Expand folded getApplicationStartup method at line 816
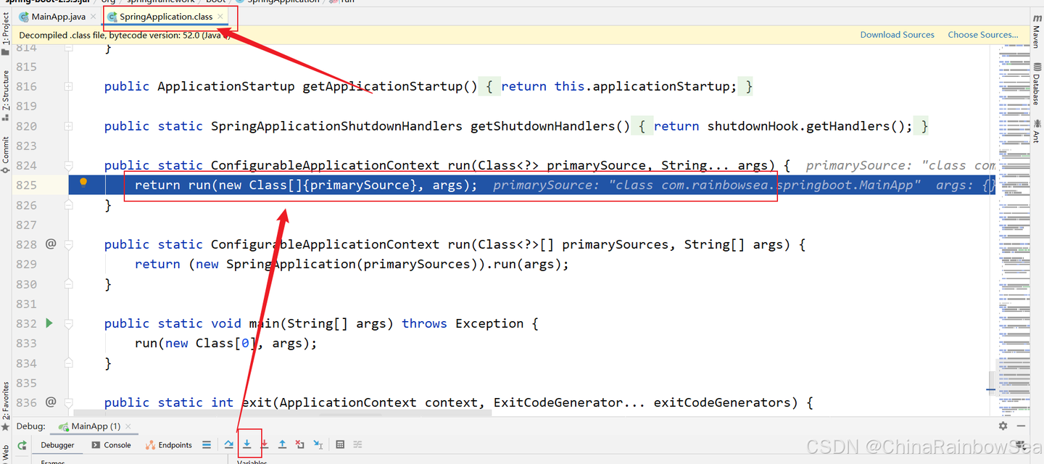 click(x=68, y=86)
